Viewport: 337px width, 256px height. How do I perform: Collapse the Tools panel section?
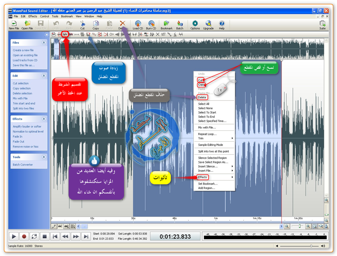tap(44, 157)
